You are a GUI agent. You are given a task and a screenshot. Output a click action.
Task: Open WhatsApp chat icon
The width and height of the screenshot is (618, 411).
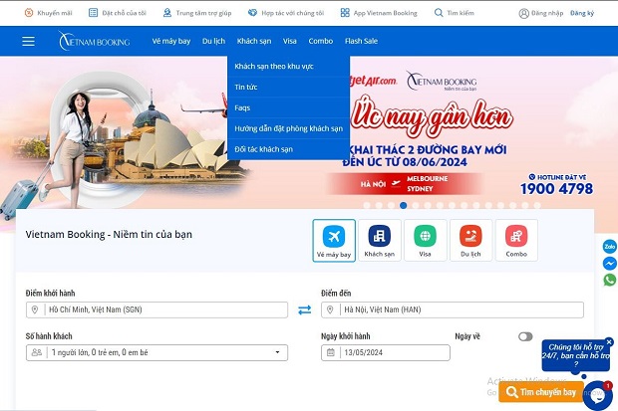(609, 280)
